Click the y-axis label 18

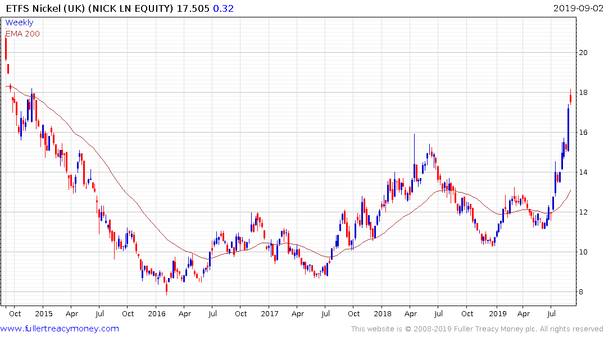pyautogui.click(x=583, y=93)
